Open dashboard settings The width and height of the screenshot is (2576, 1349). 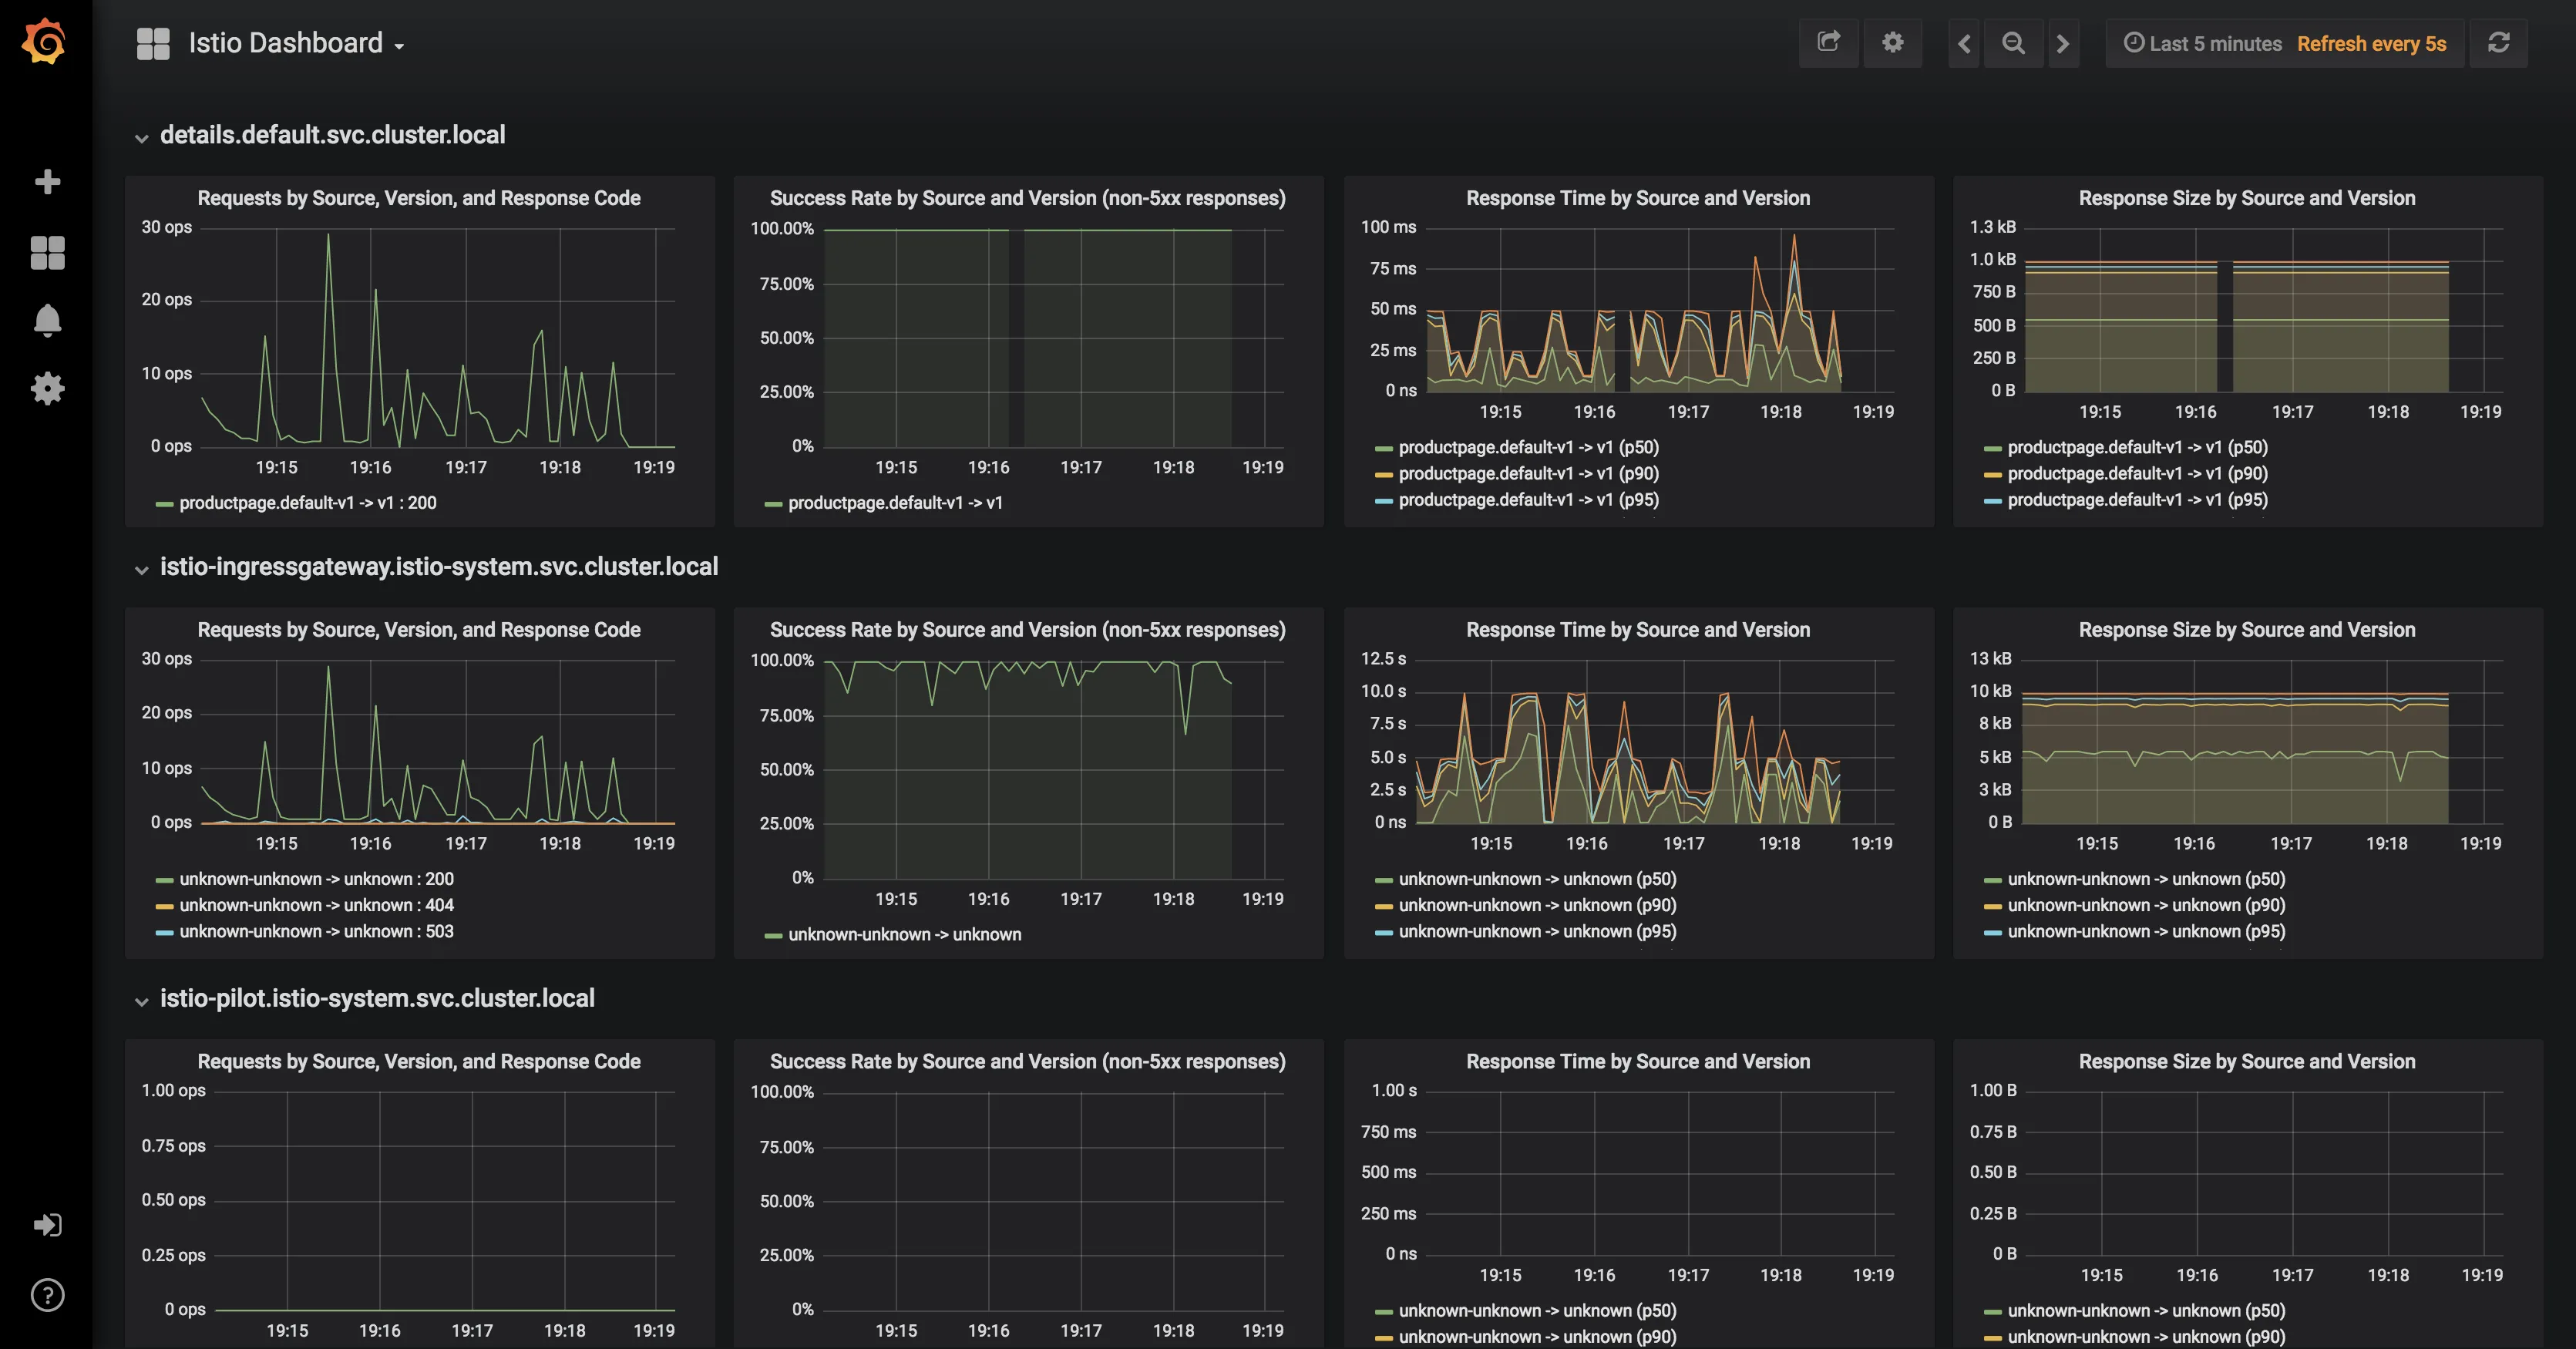pos(1893,43)
